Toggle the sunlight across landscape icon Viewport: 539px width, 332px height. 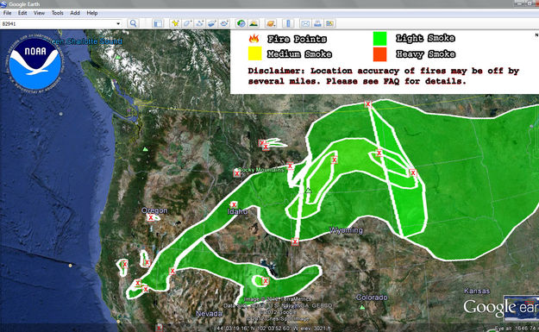tap(254, 23)
